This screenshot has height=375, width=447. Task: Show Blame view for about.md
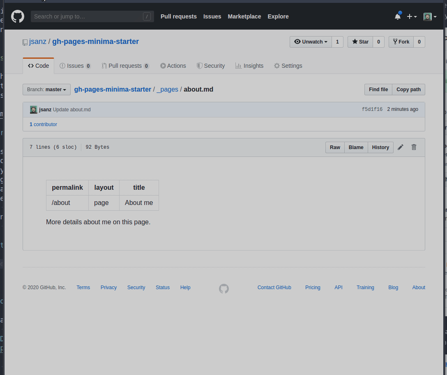(x=356, y=147)
